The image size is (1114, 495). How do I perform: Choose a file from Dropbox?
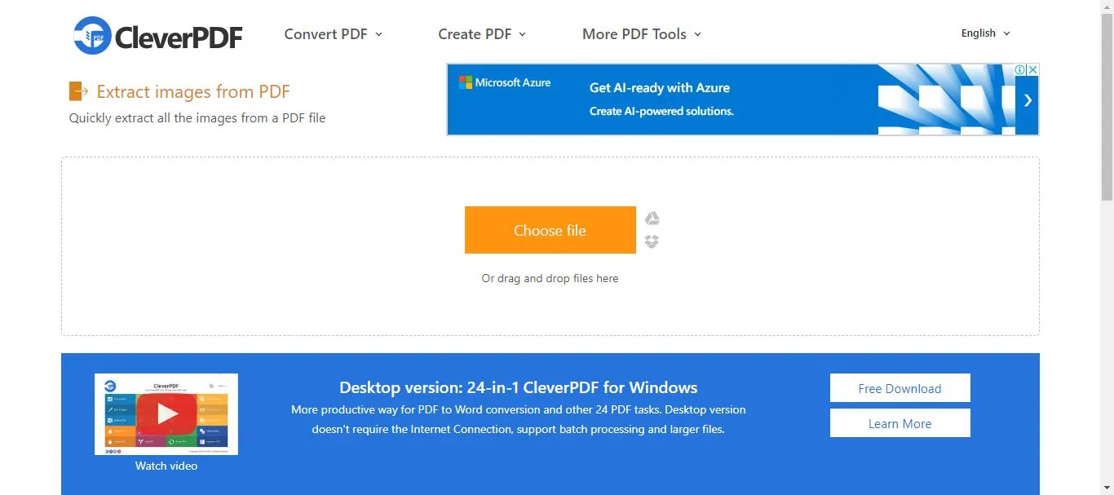pos(652,241)
